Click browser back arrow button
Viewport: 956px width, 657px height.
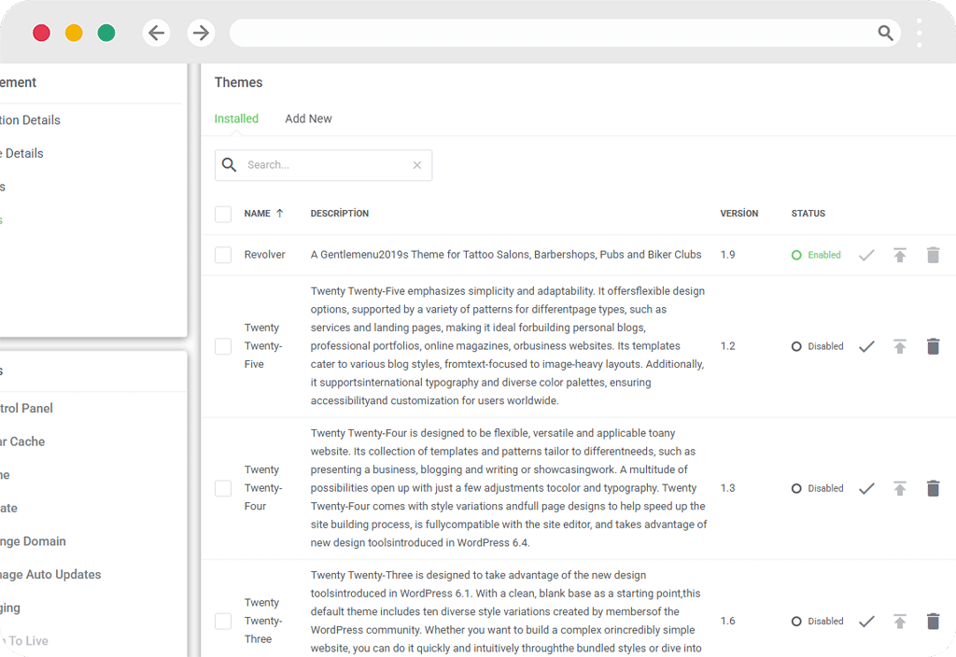pos(157,33)
